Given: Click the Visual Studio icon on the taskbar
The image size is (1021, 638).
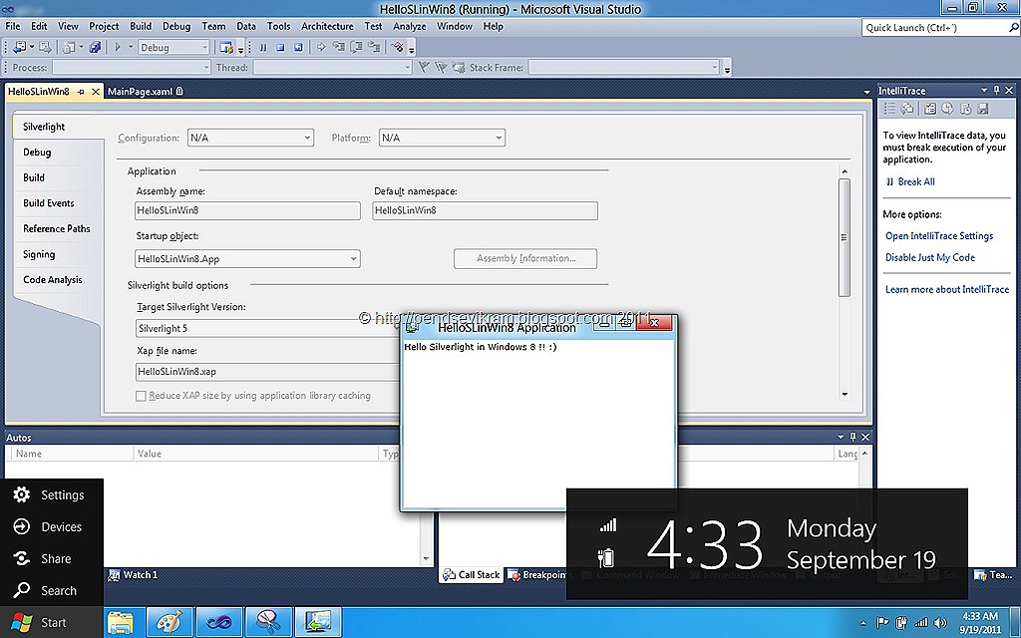Looking at the screenshot, I should (x=218, y=622).
